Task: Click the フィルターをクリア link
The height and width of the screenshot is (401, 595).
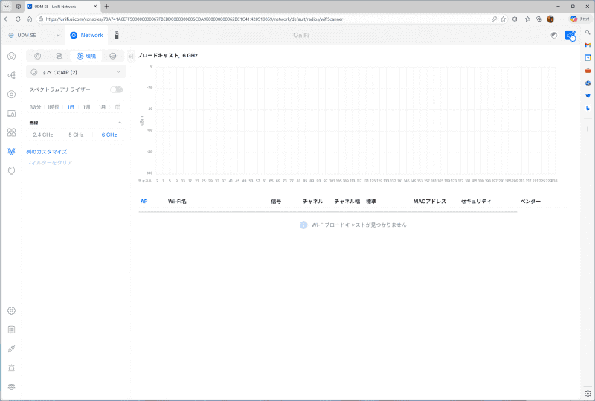Action: point(49,162)
